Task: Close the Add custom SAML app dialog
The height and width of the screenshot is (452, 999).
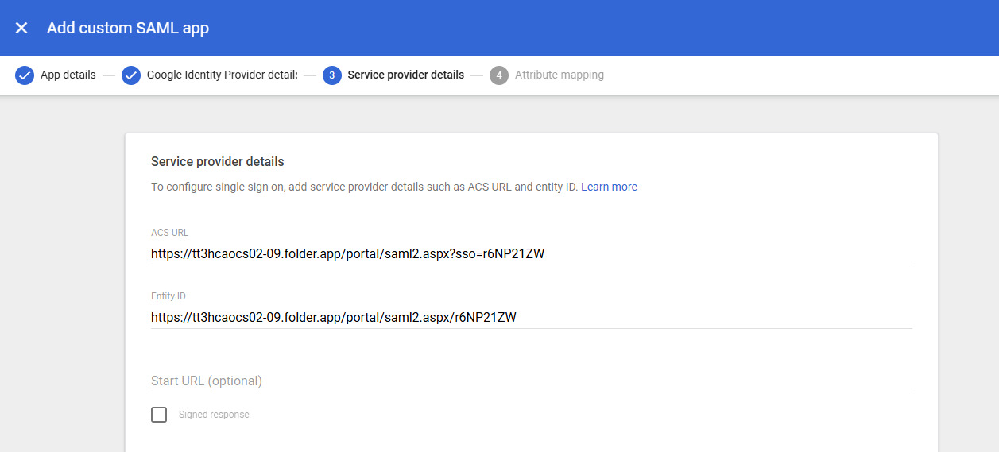Action: click(x=21, y=28)
